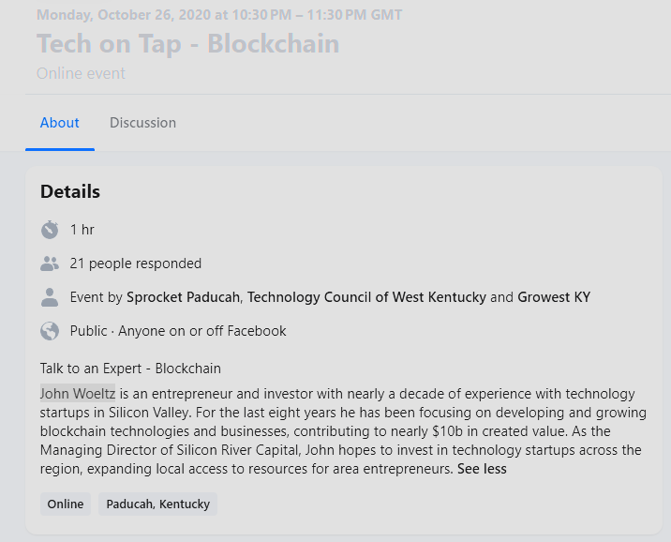Click the 1 hr duration text
This screenshot has height=542, width=671.
(82, 230)
